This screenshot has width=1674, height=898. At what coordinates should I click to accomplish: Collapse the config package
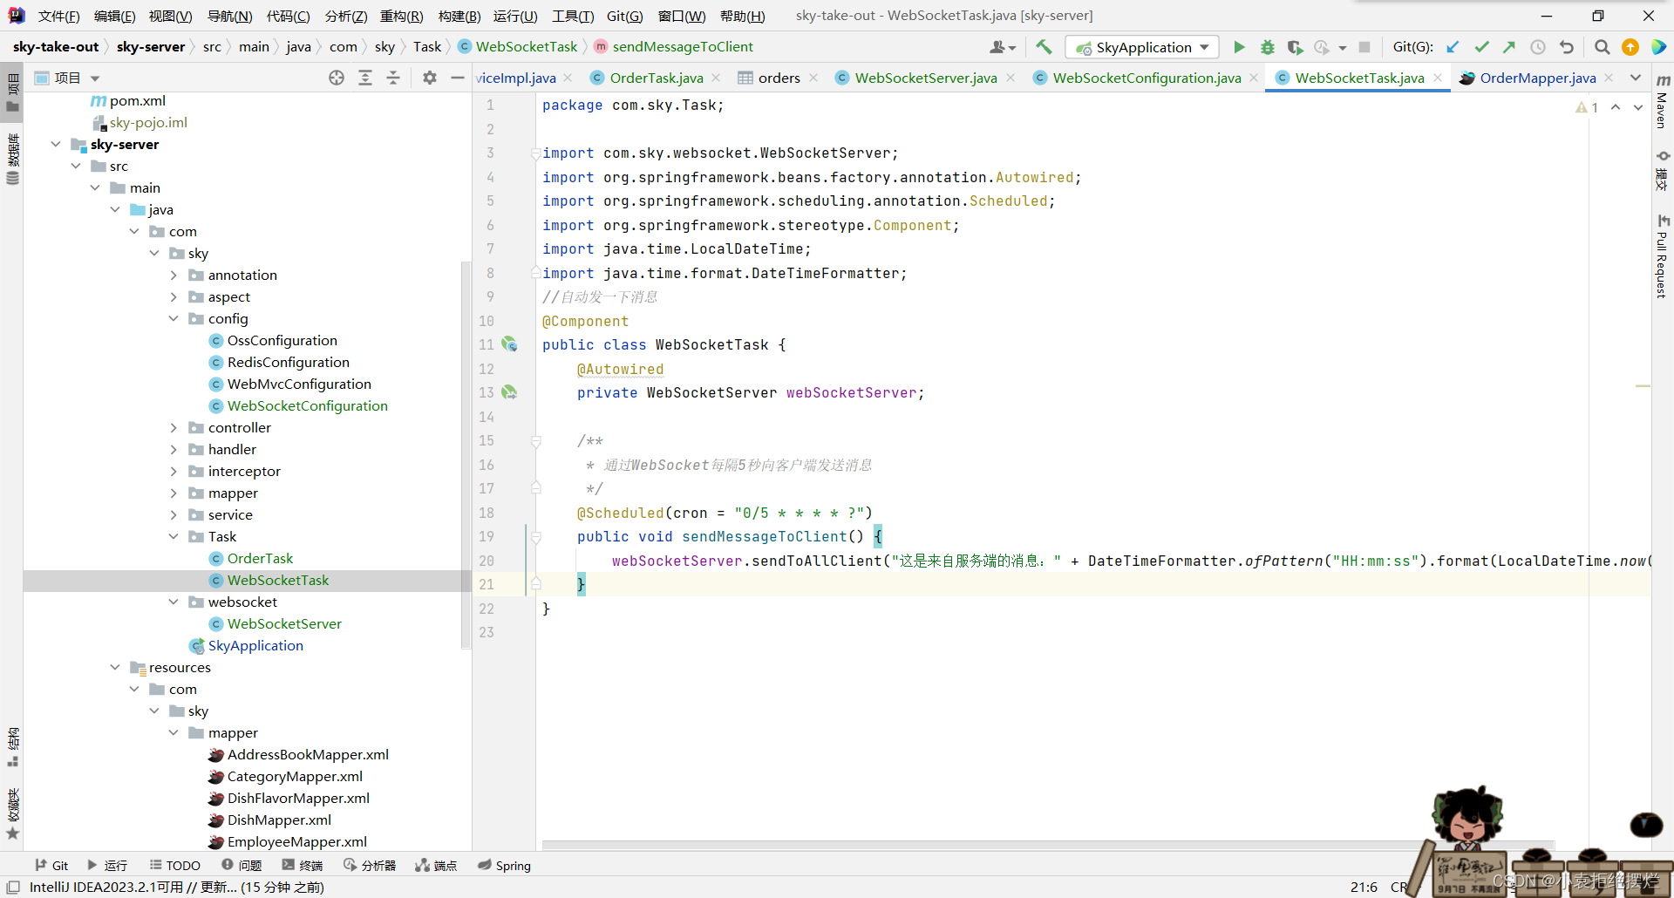coord(174,318)
